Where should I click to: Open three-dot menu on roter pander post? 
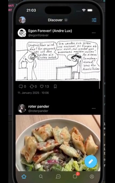tap(94, 108)
